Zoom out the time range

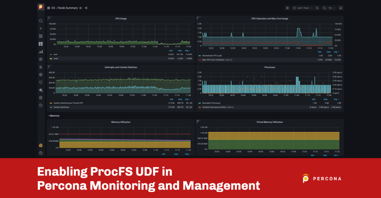pyautogui.click(x=317, y=8)
